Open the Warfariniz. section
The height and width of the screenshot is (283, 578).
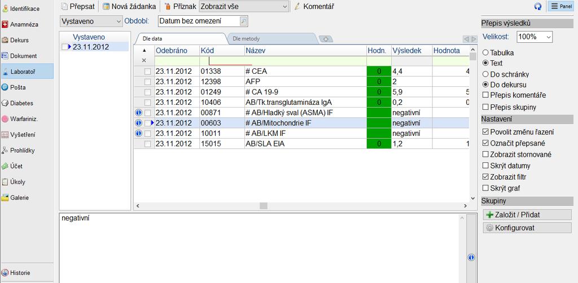click(27, 119)
